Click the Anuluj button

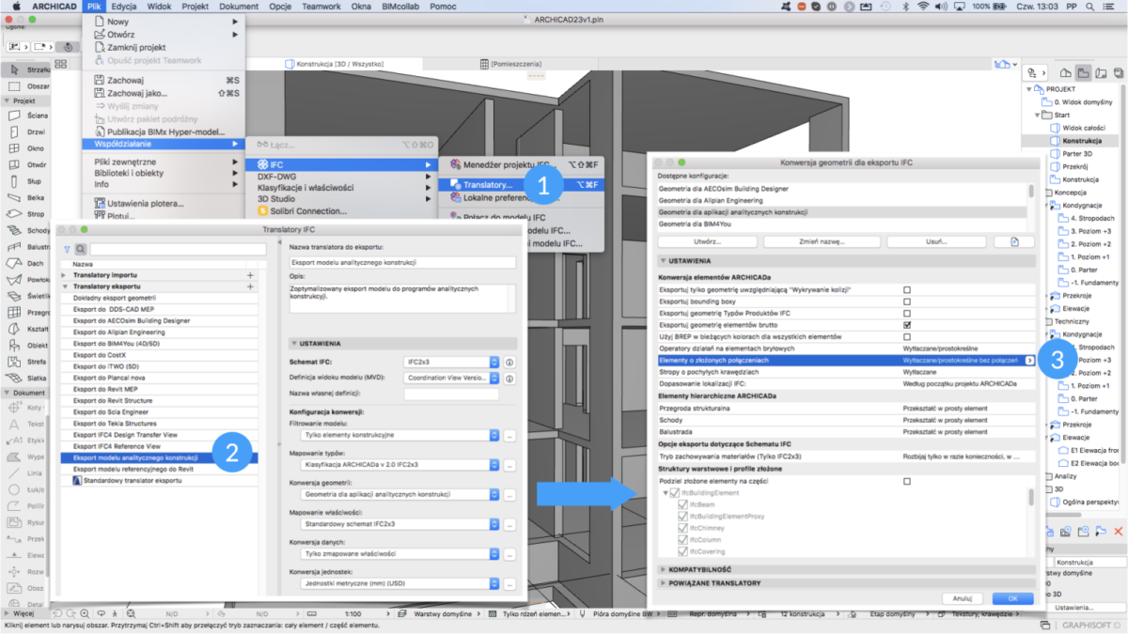point(961,598)
